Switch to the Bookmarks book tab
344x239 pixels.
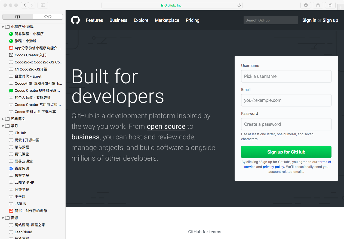pyautogui.click(x=18, y=17)
